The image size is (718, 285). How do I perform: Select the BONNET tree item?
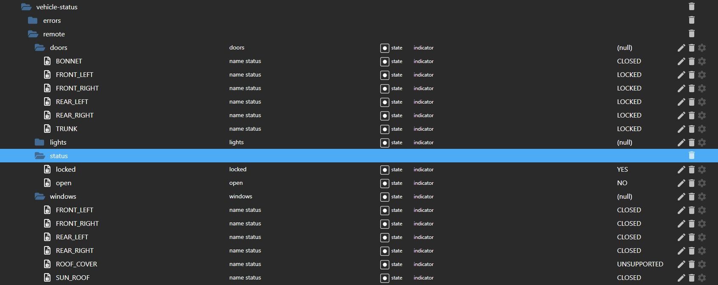coord(69,61)
